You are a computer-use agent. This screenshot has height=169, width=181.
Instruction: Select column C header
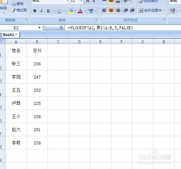(58, 42)
